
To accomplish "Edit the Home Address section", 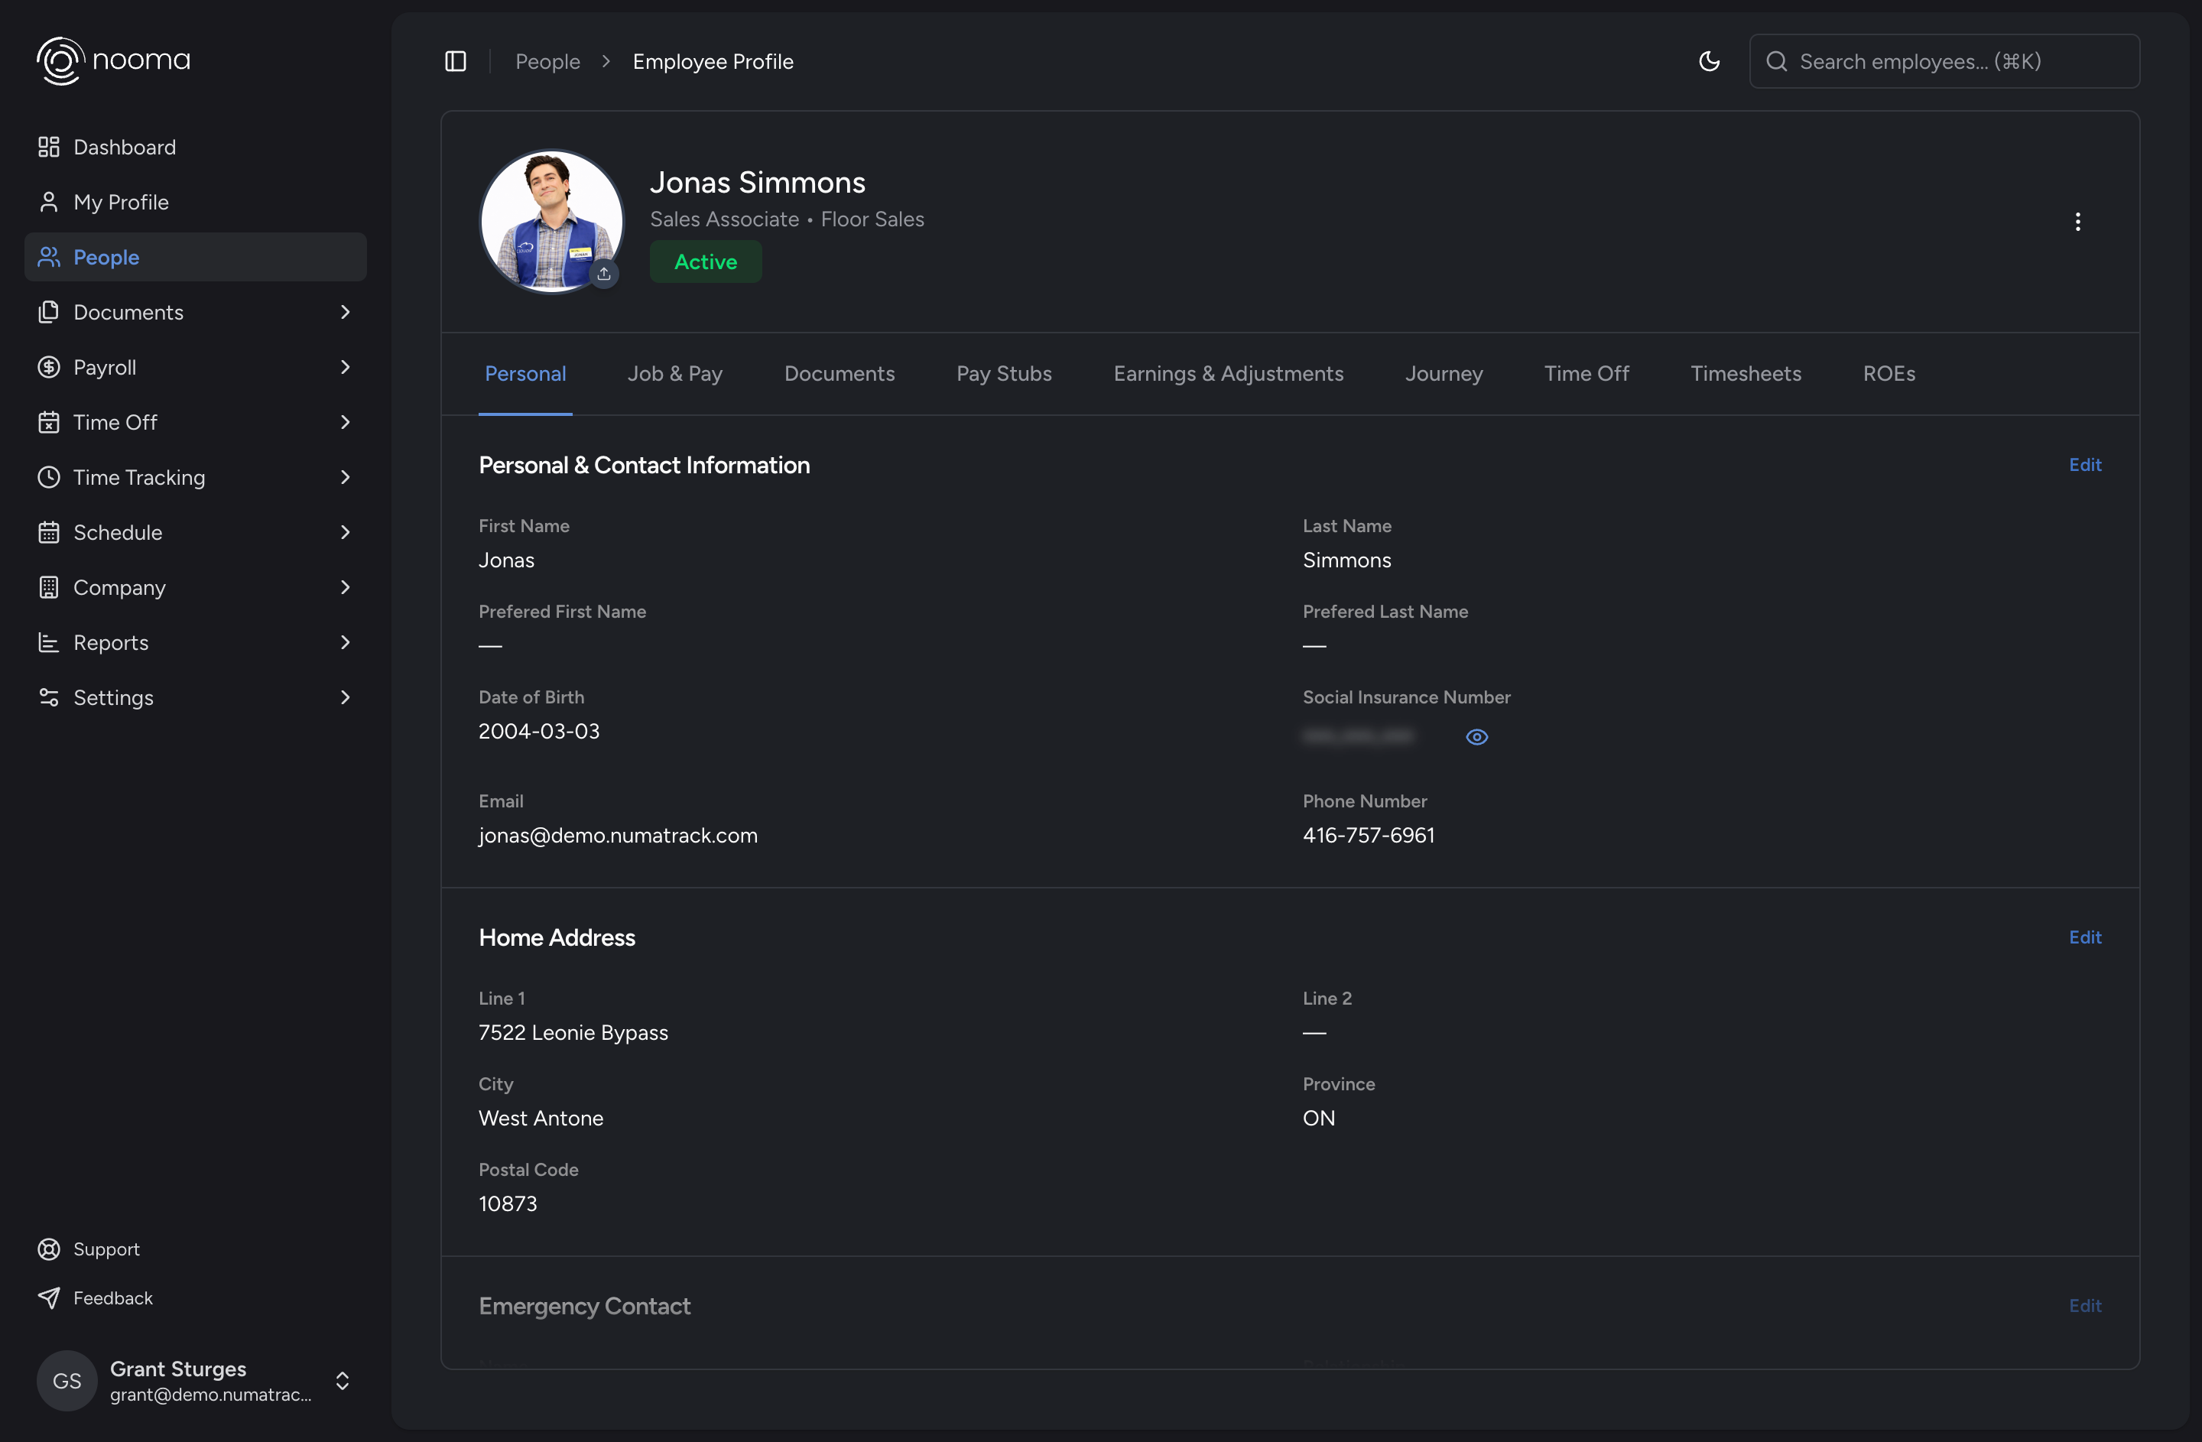I will pyautogui.click(x=2084, y=937).
